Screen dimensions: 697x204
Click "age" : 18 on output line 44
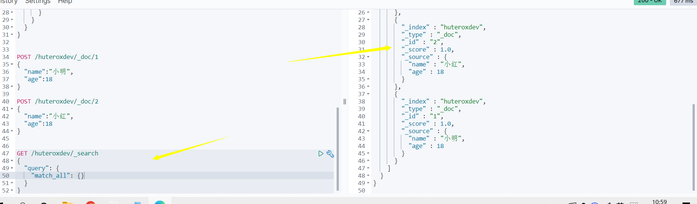click(426, 146)
